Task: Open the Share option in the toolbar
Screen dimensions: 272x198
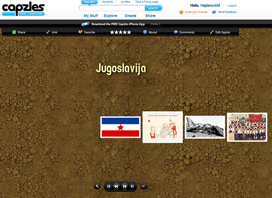Action: tap(18, 32)
